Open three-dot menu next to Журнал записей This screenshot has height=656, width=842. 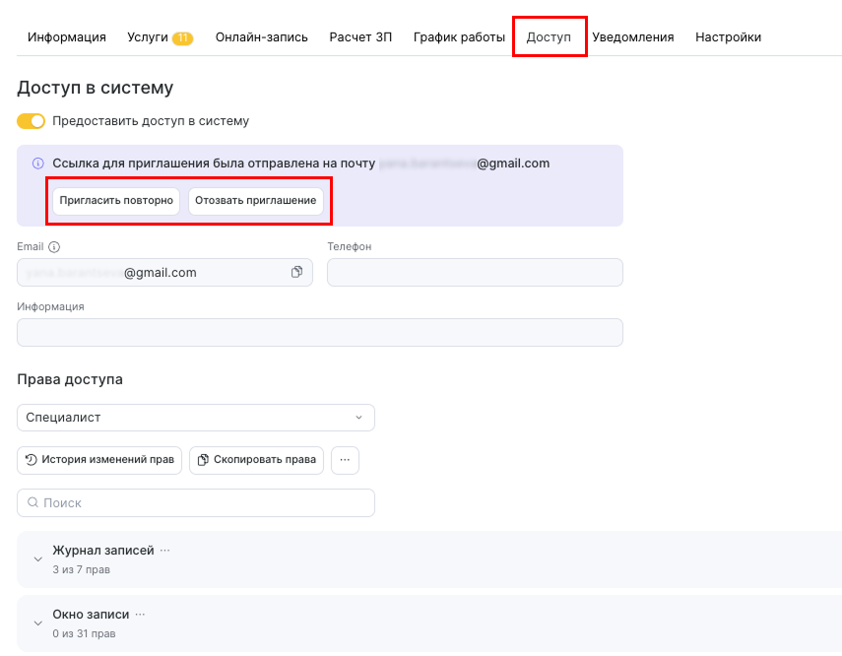pyautogui.click(x=165, y=551)
